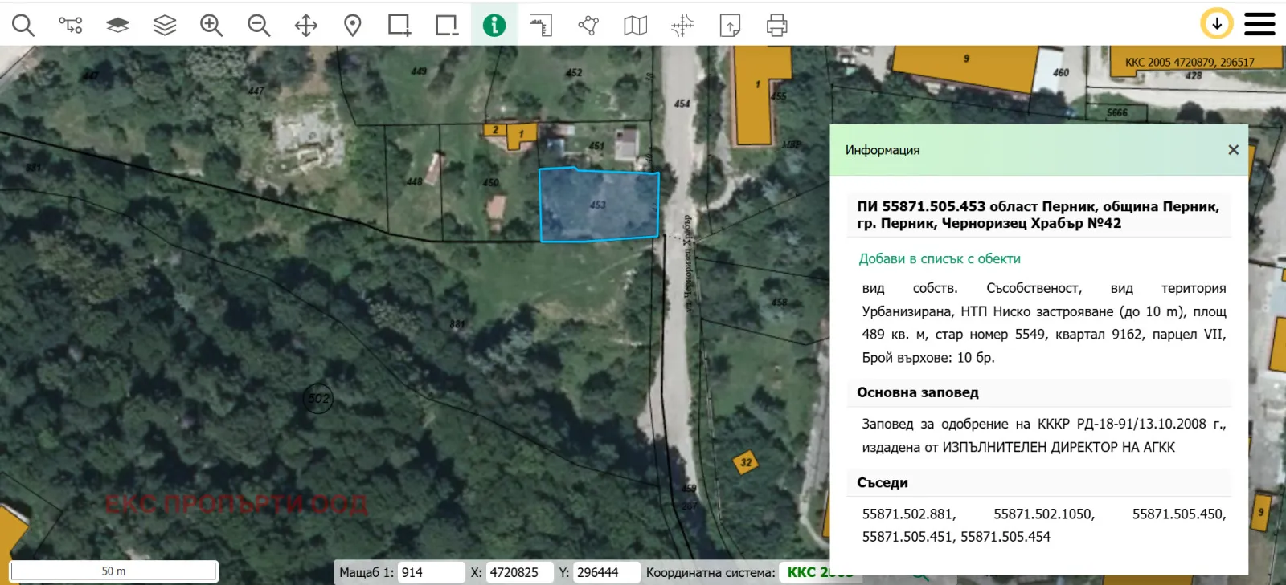
Task: Open the base map layers icon
Action: 117,25
